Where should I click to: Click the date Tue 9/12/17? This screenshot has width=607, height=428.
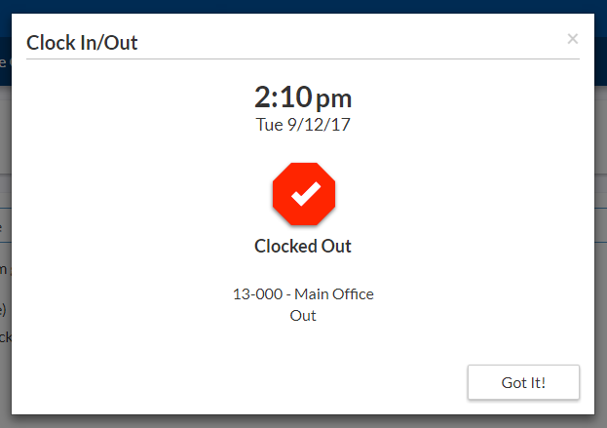[x=303, y=125]
